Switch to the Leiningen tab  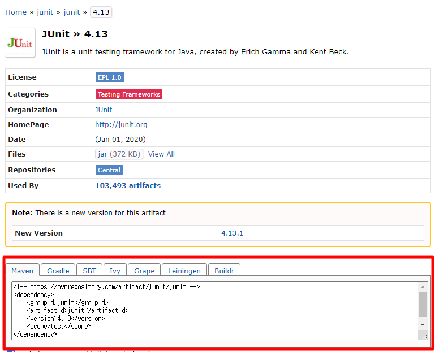pyautogui.click(x=184, y=271)
